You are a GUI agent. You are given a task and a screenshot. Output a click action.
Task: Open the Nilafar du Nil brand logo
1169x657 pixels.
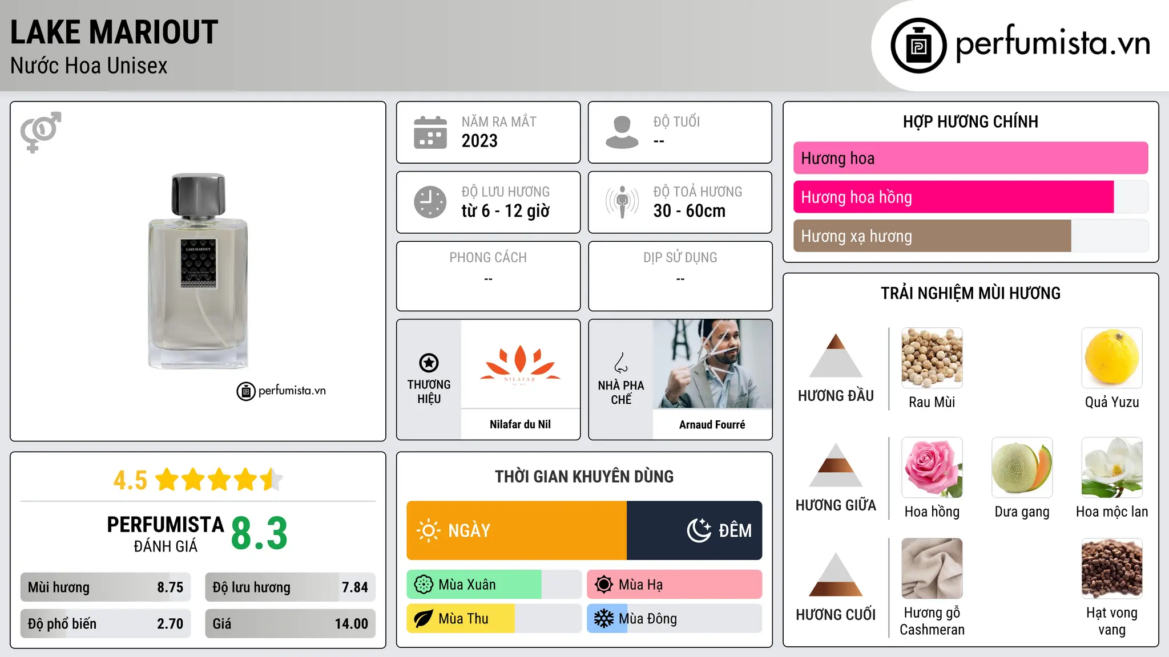tap(520, 364)
